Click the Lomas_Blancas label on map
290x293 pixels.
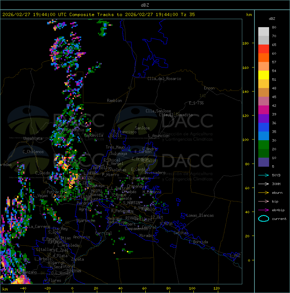200,215
